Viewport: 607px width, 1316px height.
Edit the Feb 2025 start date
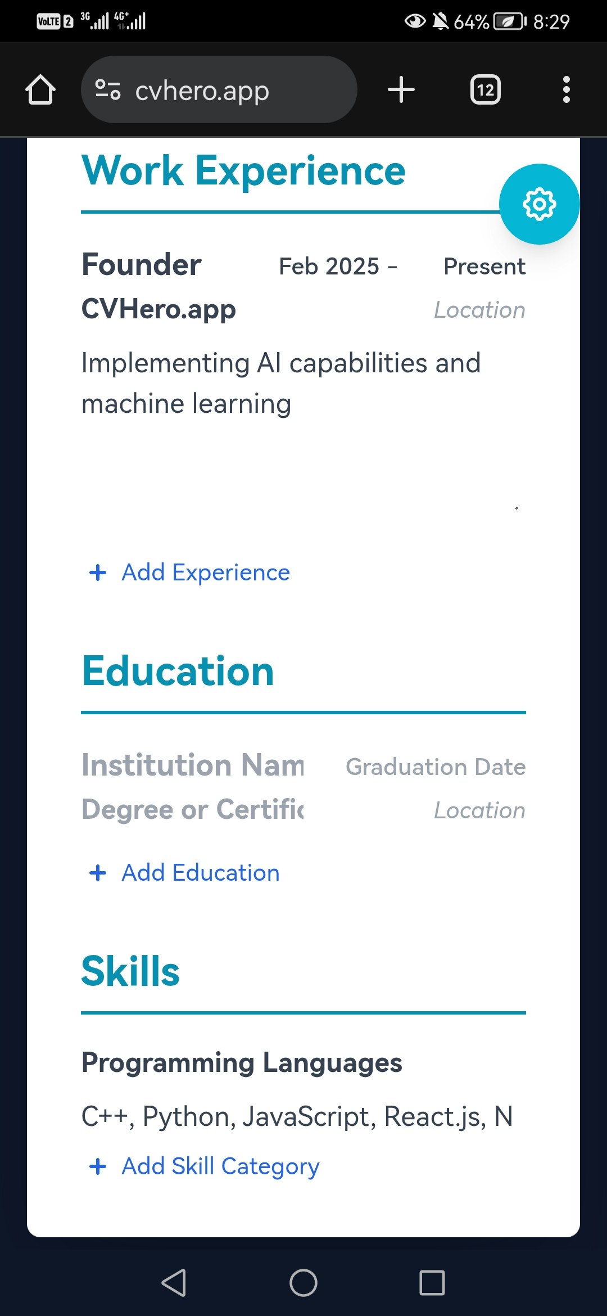pyautogui.click(x=329, y=267)
